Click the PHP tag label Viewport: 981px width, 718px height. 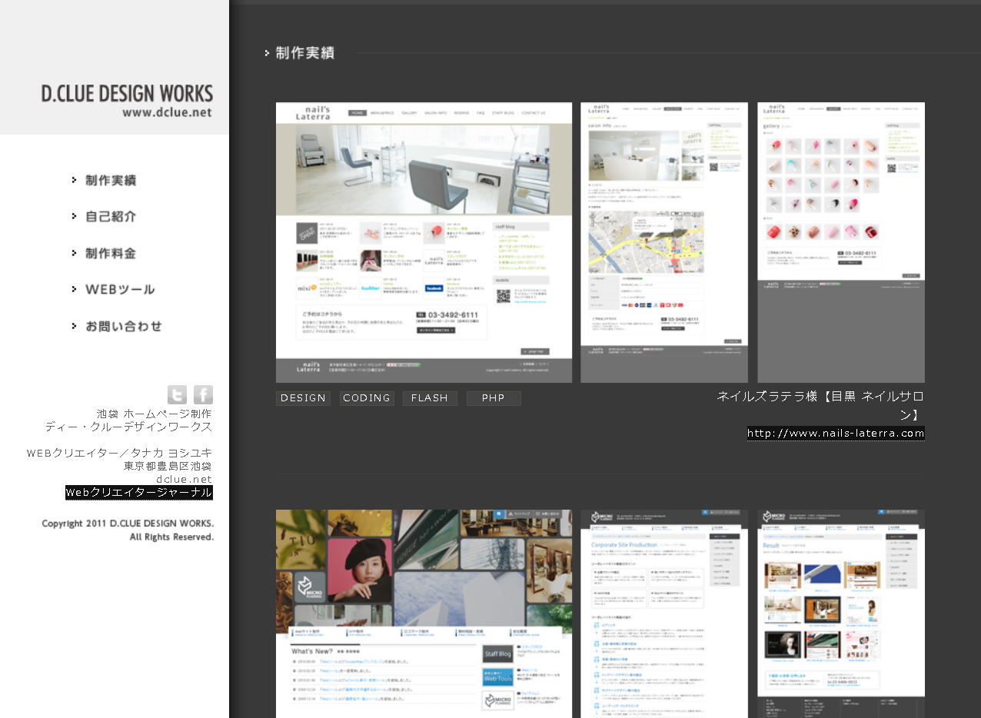pyautogui.click(x=494, y=398)
